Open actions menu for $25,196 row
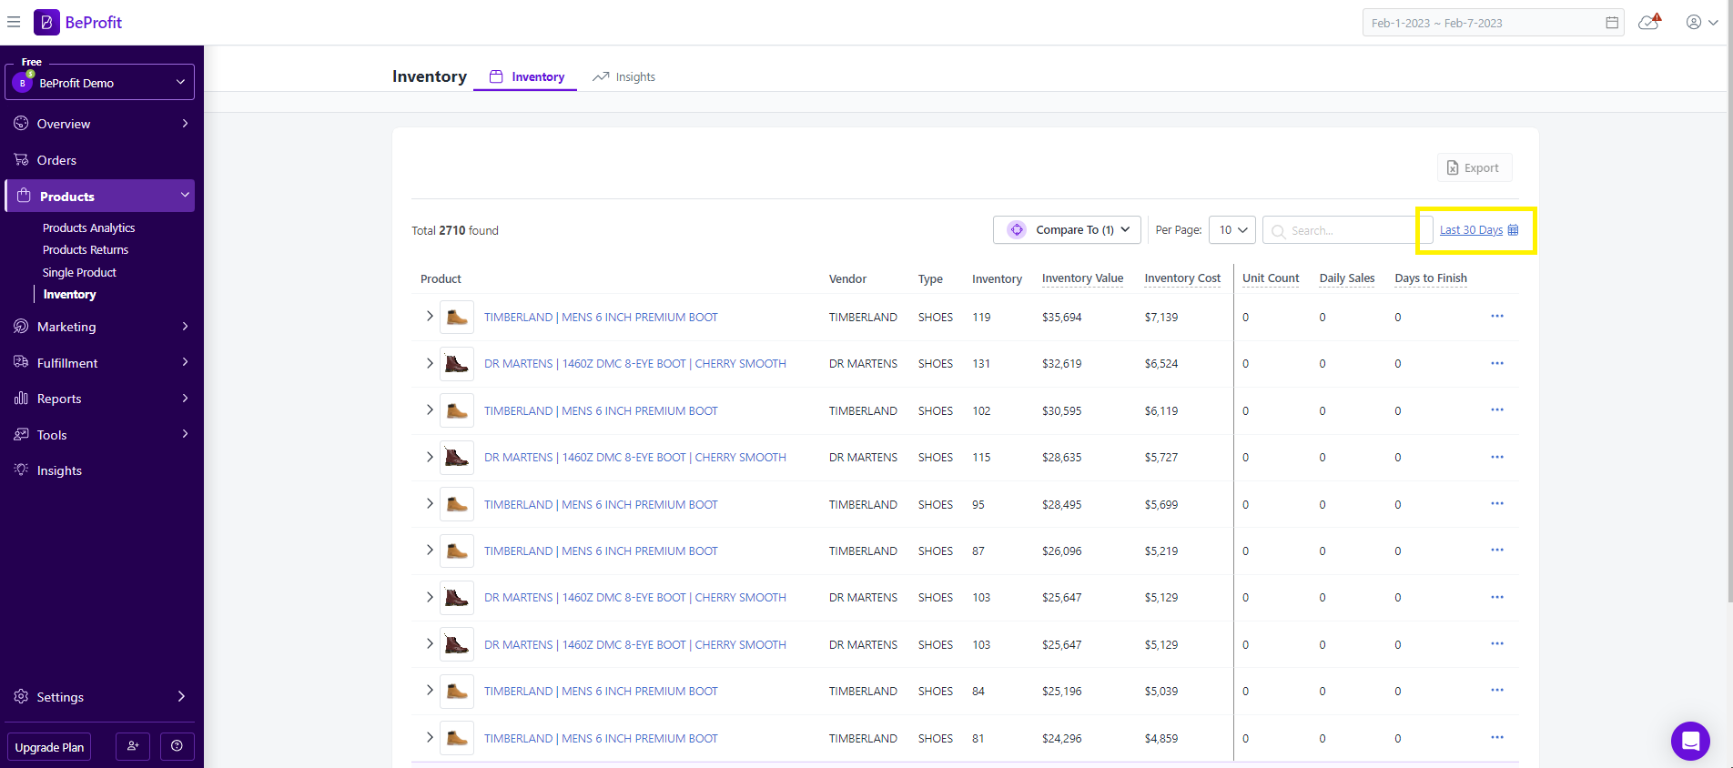Viewport: 1733px width, 768px height. [x=1497, y=690]
